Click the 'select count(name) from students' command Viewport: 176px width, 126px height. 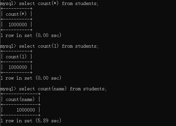pos(63,89)
